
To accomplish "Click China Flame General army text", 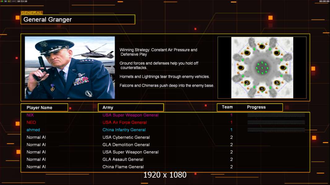I will coord(123,167).
